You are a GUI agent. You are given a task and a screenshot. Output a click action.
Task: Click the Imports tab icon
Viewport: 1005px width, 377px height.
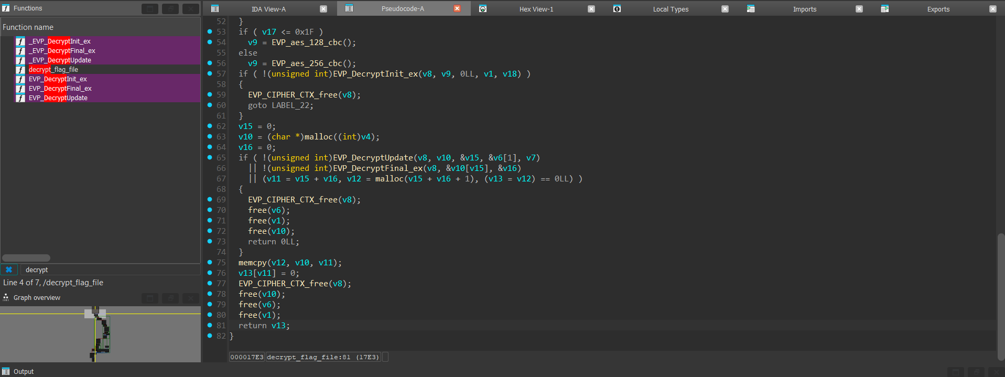(x=751, y=9)
